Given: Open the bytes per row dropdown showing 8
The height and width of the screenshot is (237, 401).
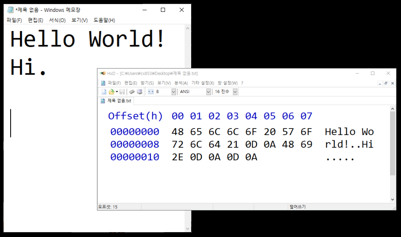Looking at the screenshot, I should [174, 92].
